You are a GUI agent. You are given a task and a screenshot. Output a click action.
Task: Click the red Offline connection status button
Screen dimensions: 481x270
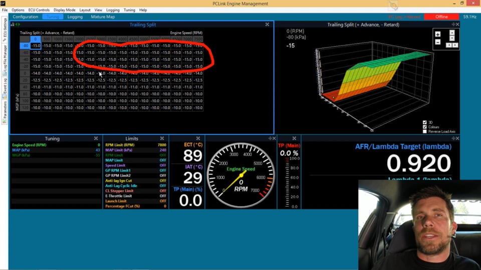click(441, 17)
